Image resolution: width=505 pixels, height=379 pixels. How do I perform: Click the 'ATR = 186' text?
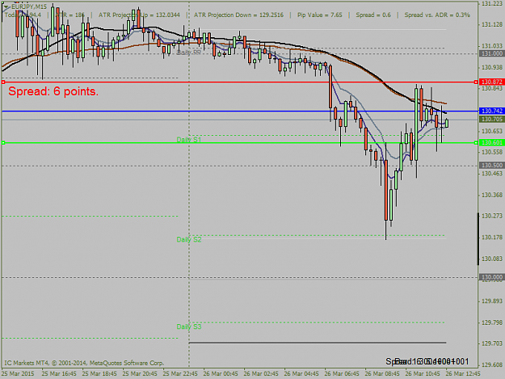coord(69,15)
